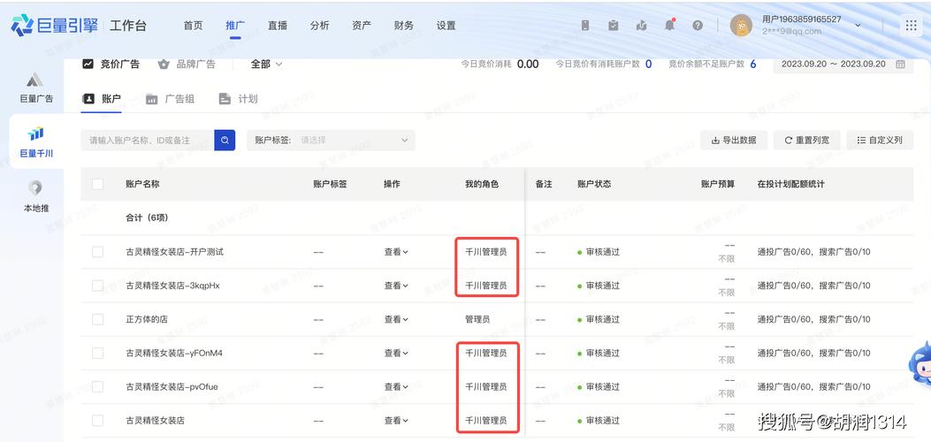Select the 计划 tab

point(238,99)
